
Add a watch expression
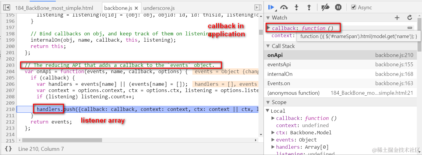pos(397,18)
